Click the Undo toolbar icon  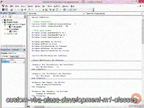29,10
